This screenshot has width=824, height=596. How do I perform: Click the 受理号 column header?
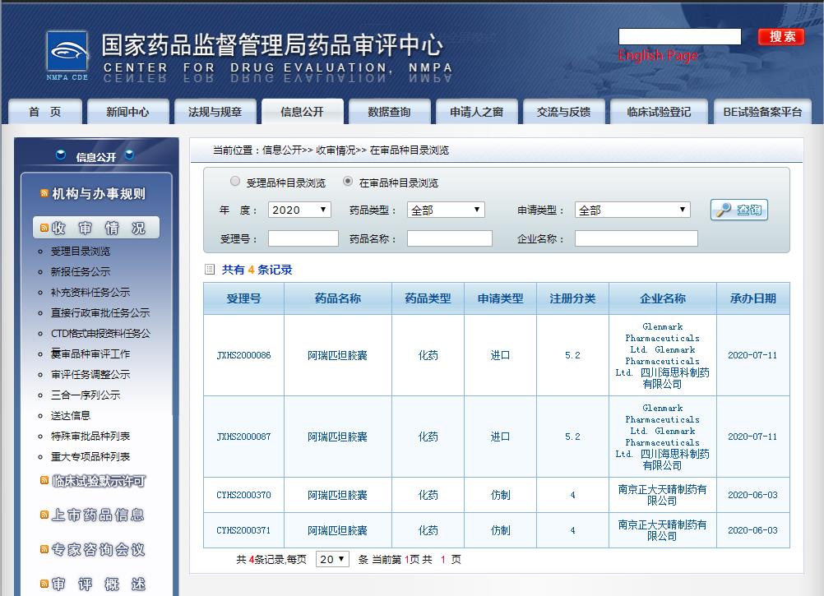tap(244, 298)
